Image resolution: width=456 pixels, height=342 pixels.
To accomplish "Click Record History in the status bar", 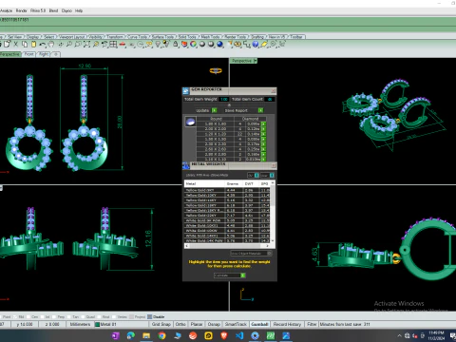I will point(287,324).
